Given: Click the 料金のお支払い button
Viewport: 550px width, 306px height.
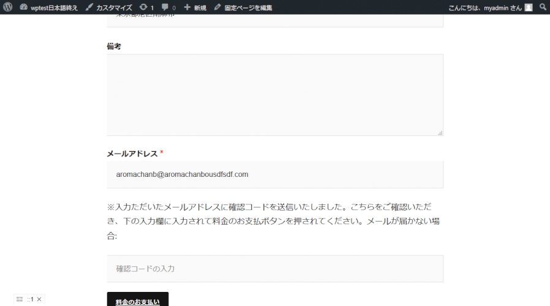Looking at the screenshot, I should (x=137, y=300).
